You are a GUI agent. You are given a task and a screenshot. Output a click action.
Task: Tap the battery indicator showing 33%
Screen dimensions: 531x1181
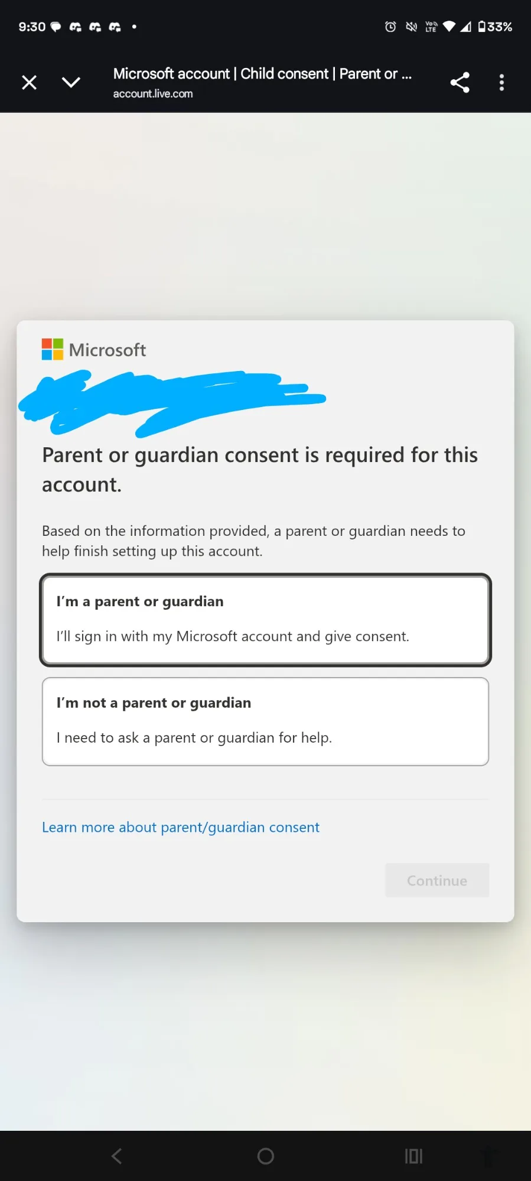click(x=495, y=27)
